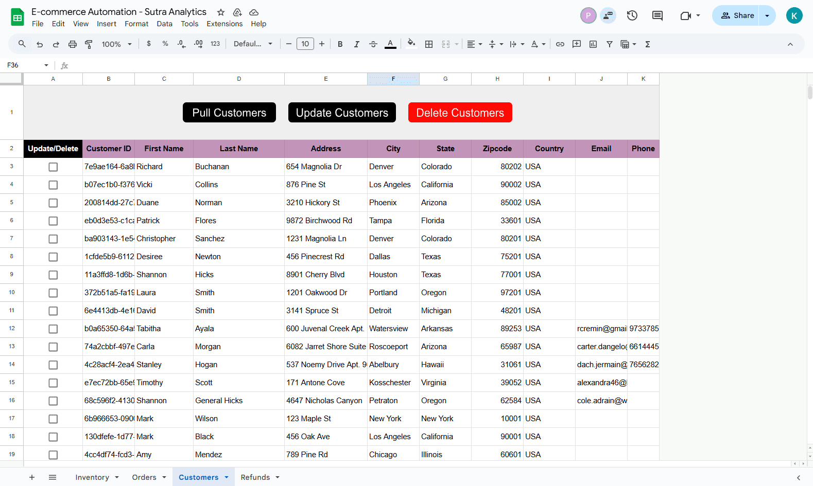Tick the checkbox in Tabitha Ayala's row
Image resolution: width=813 pixels, height=486 pixels.
53,329
